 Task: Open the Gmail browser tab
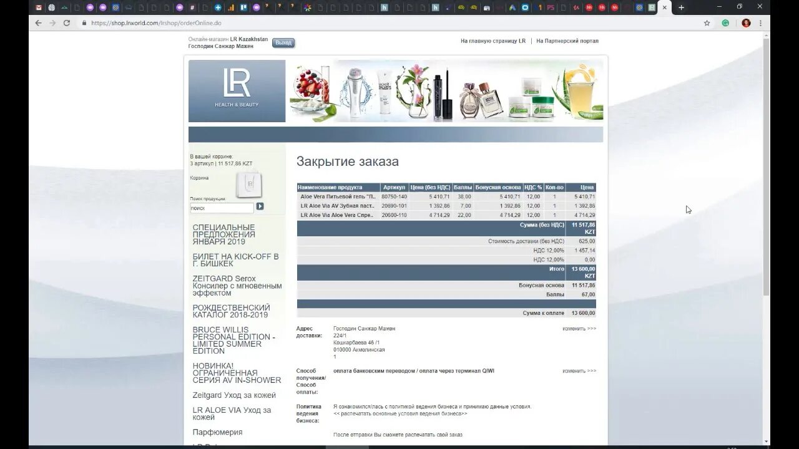[x=39, y=7]
